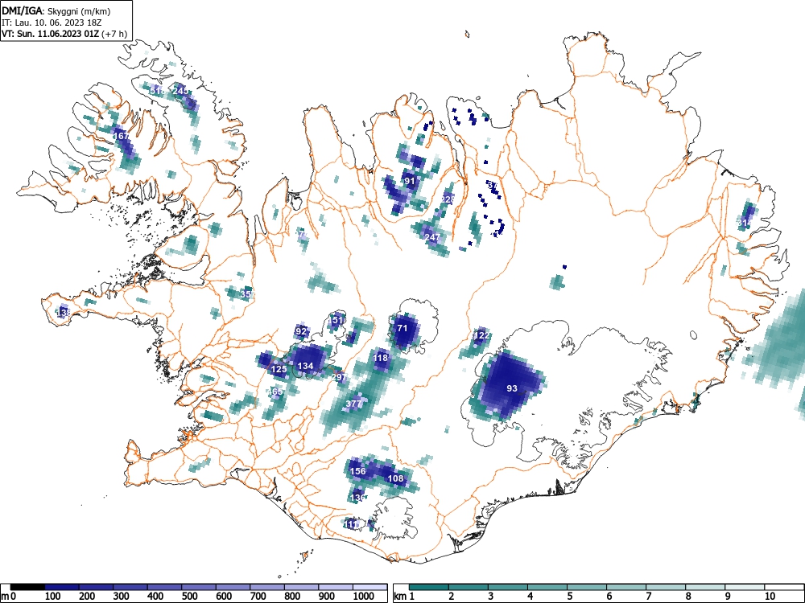Click the visibility value 465 on the map
Viewport: 805px width, 603px height.
(x=275, y=392)
